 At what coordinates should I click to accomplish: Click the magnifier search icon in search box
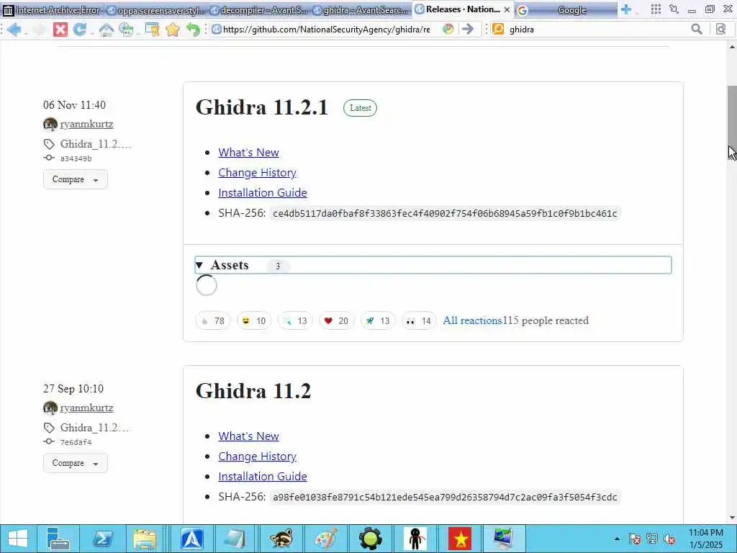coord(697,29)
